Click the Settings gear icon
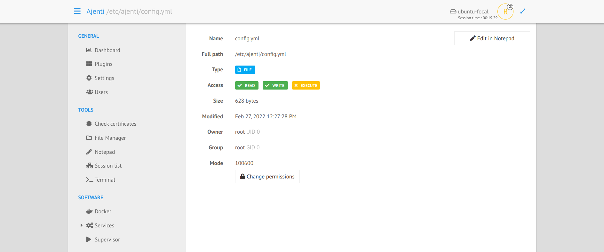The width and height of the screenshot is (604, 252). [x=89, y=78]
